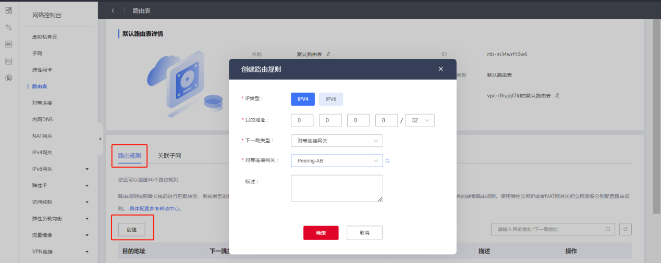
Task: Open the Peering-AB gateway dropdown
Action: point(337,161)
